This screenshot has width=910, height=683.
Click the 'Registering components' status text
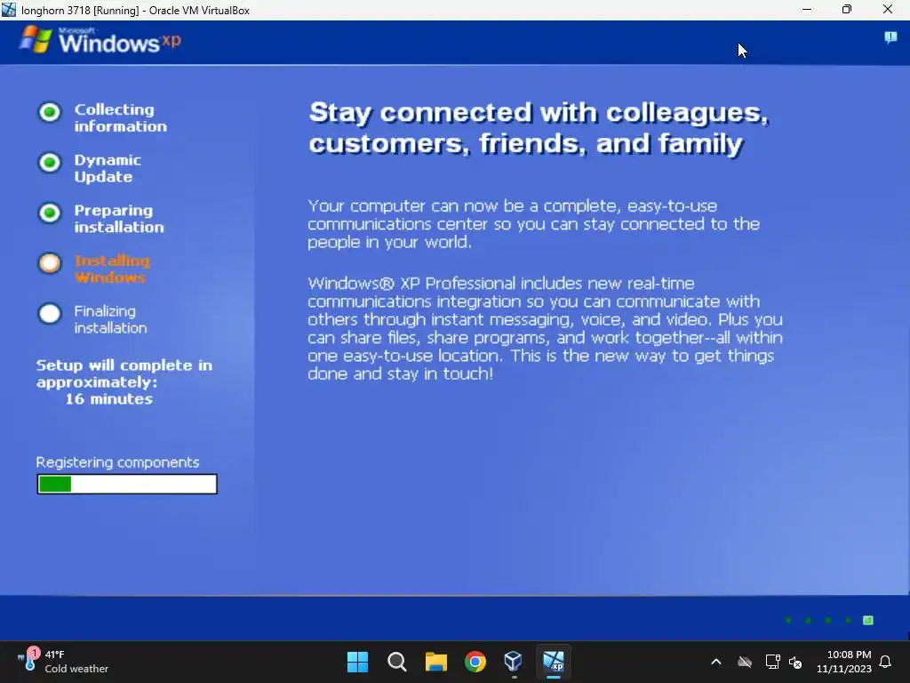[117, 462]
